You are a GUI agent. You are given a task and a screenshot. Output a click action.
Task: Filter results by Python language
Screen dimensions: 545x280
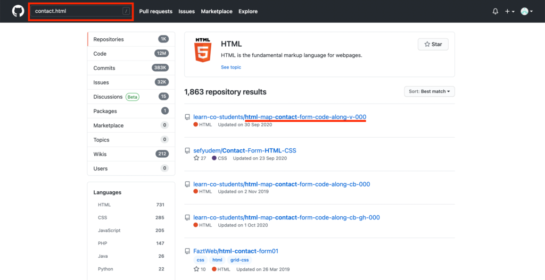(131, 269)
